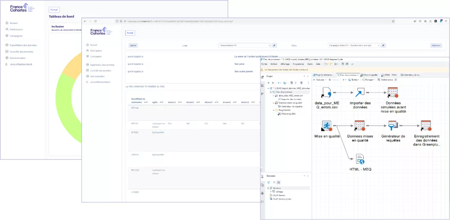The height and width of the screenshot is (220, 450).
Task: Click the open folder icon in SAS toolbar
Action: coord(331,64)
